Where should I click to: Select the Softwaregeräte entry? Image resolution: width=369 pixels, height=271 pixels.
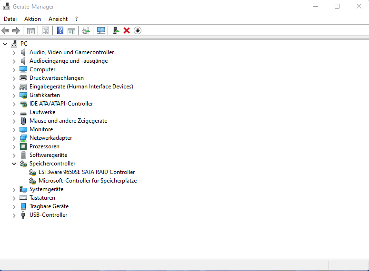tap(48, 155)
